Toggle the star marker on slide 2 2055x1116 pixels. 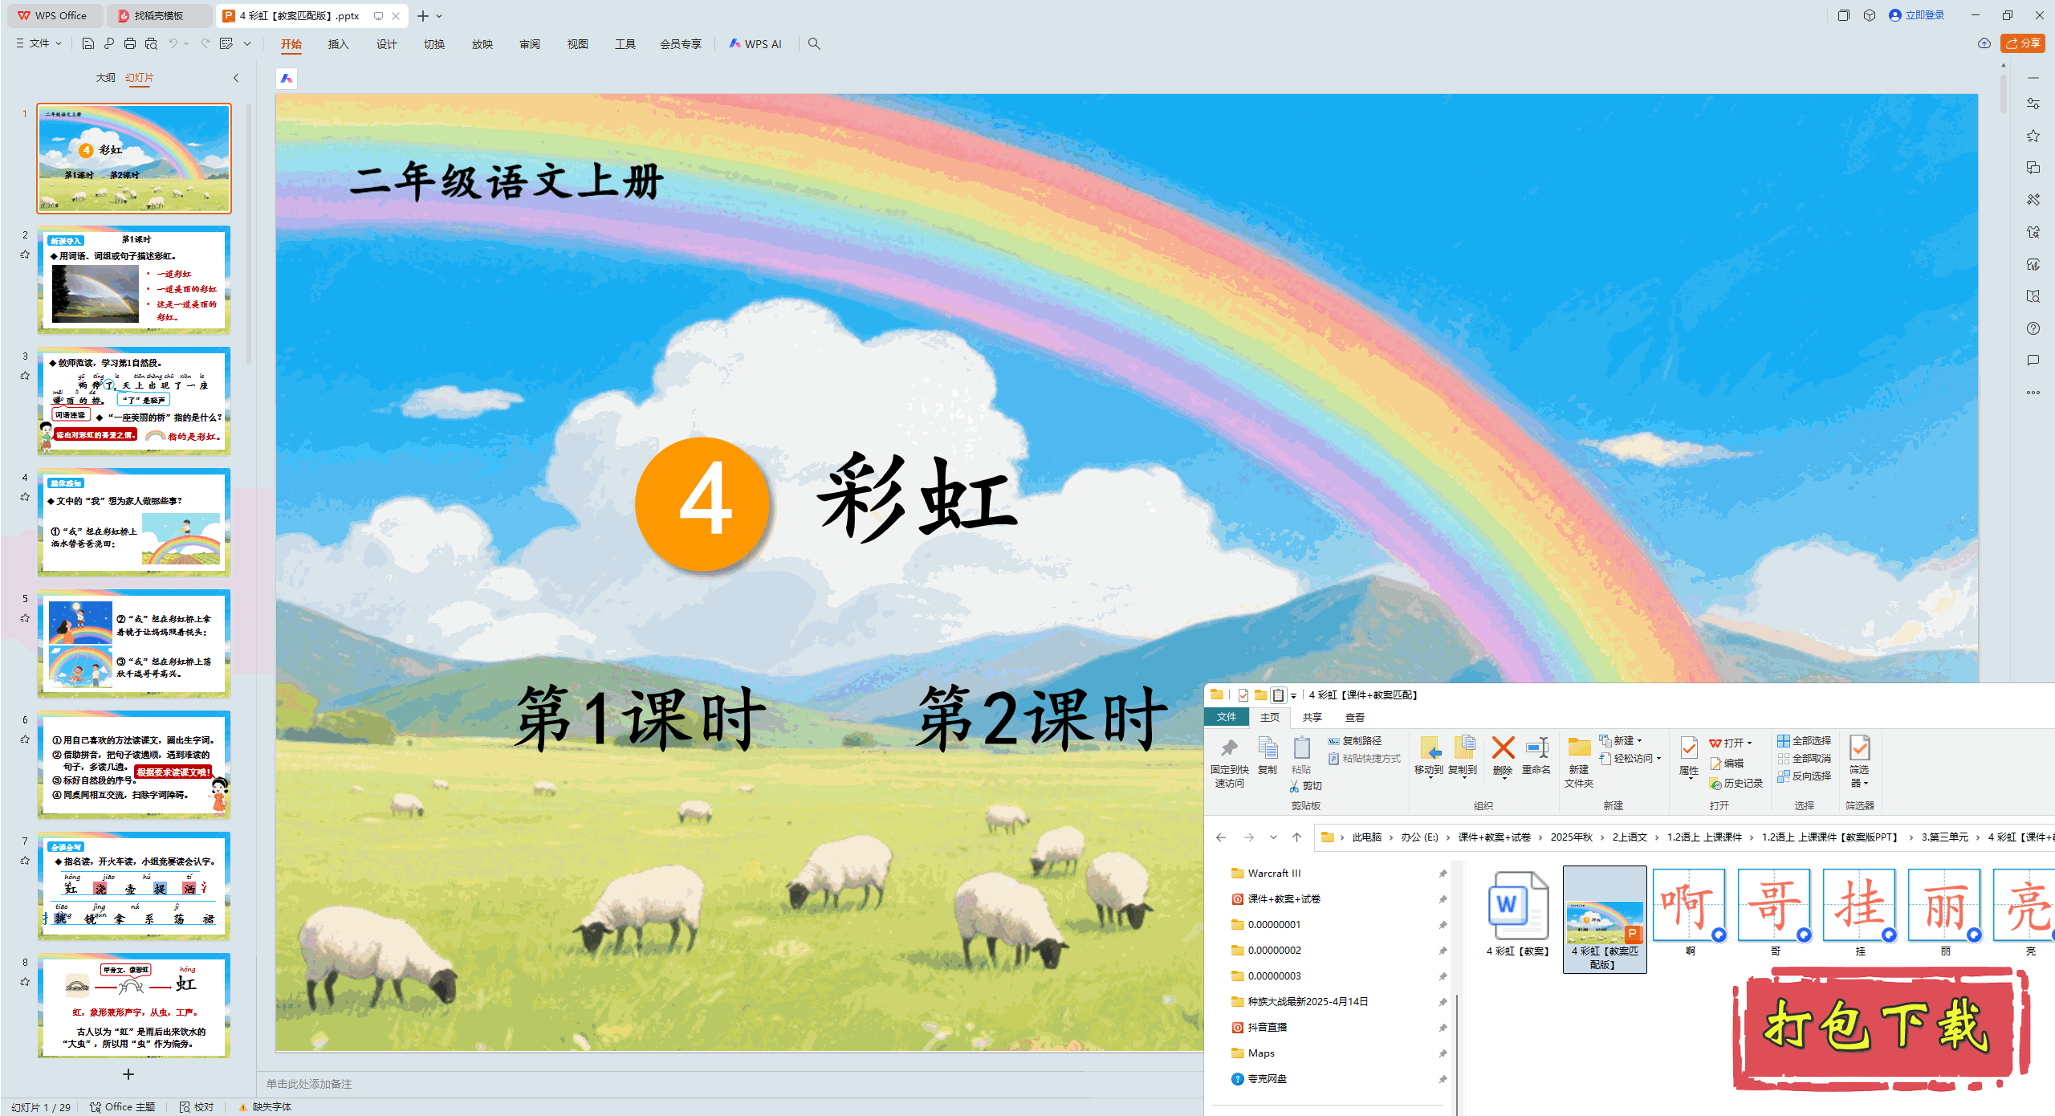[x=25, y=255]
